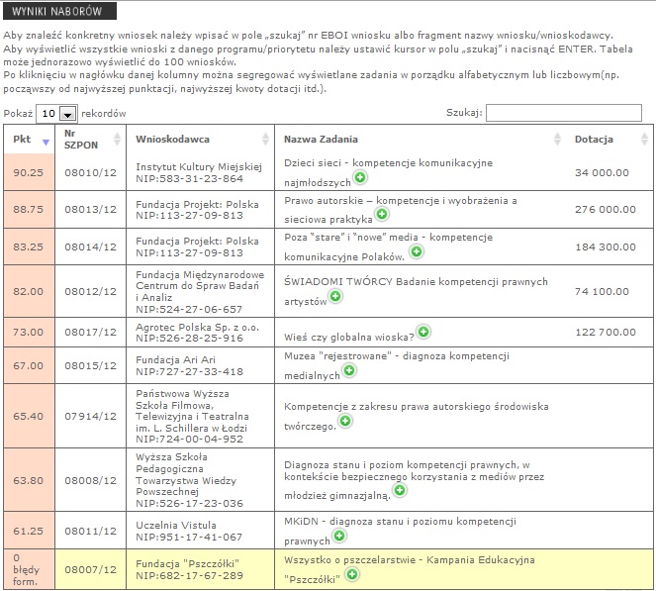Sort table by Nr SZPON column

point(90,140)
